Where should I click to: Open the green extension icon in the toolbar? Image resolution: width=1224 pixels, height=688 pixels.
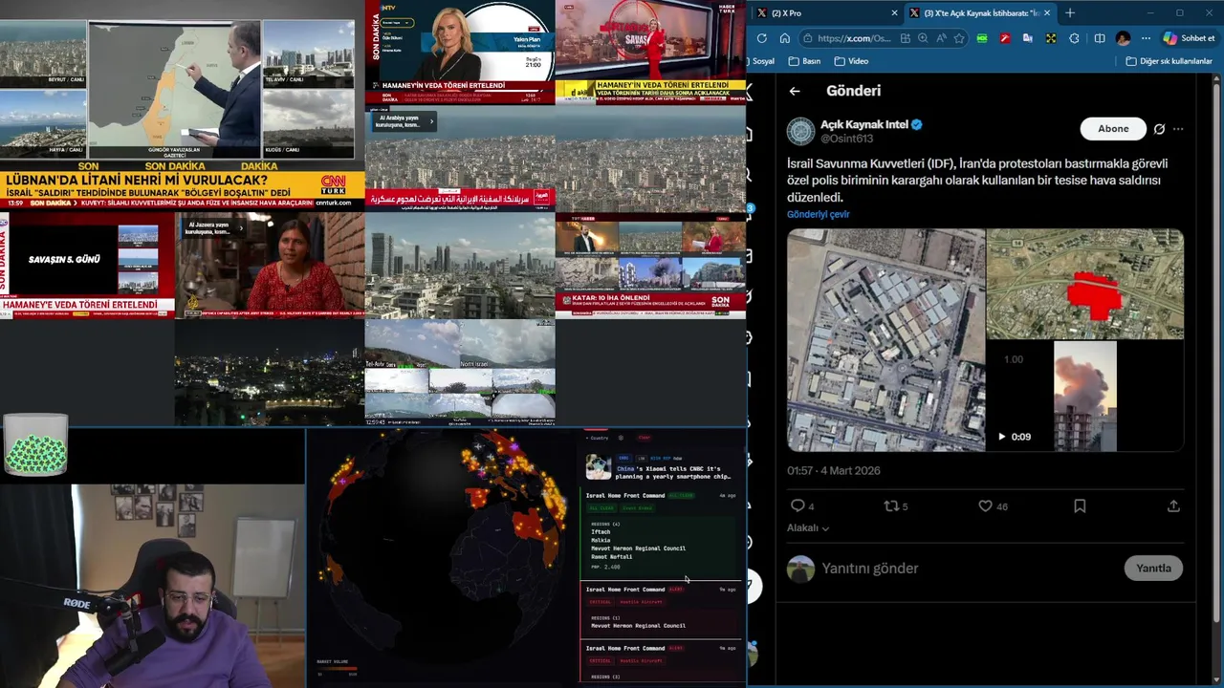click(x=982, y=38)
